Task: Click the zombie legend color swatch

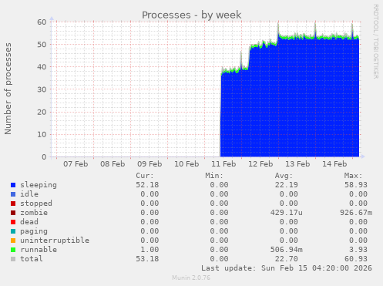Action: [13, 213]
